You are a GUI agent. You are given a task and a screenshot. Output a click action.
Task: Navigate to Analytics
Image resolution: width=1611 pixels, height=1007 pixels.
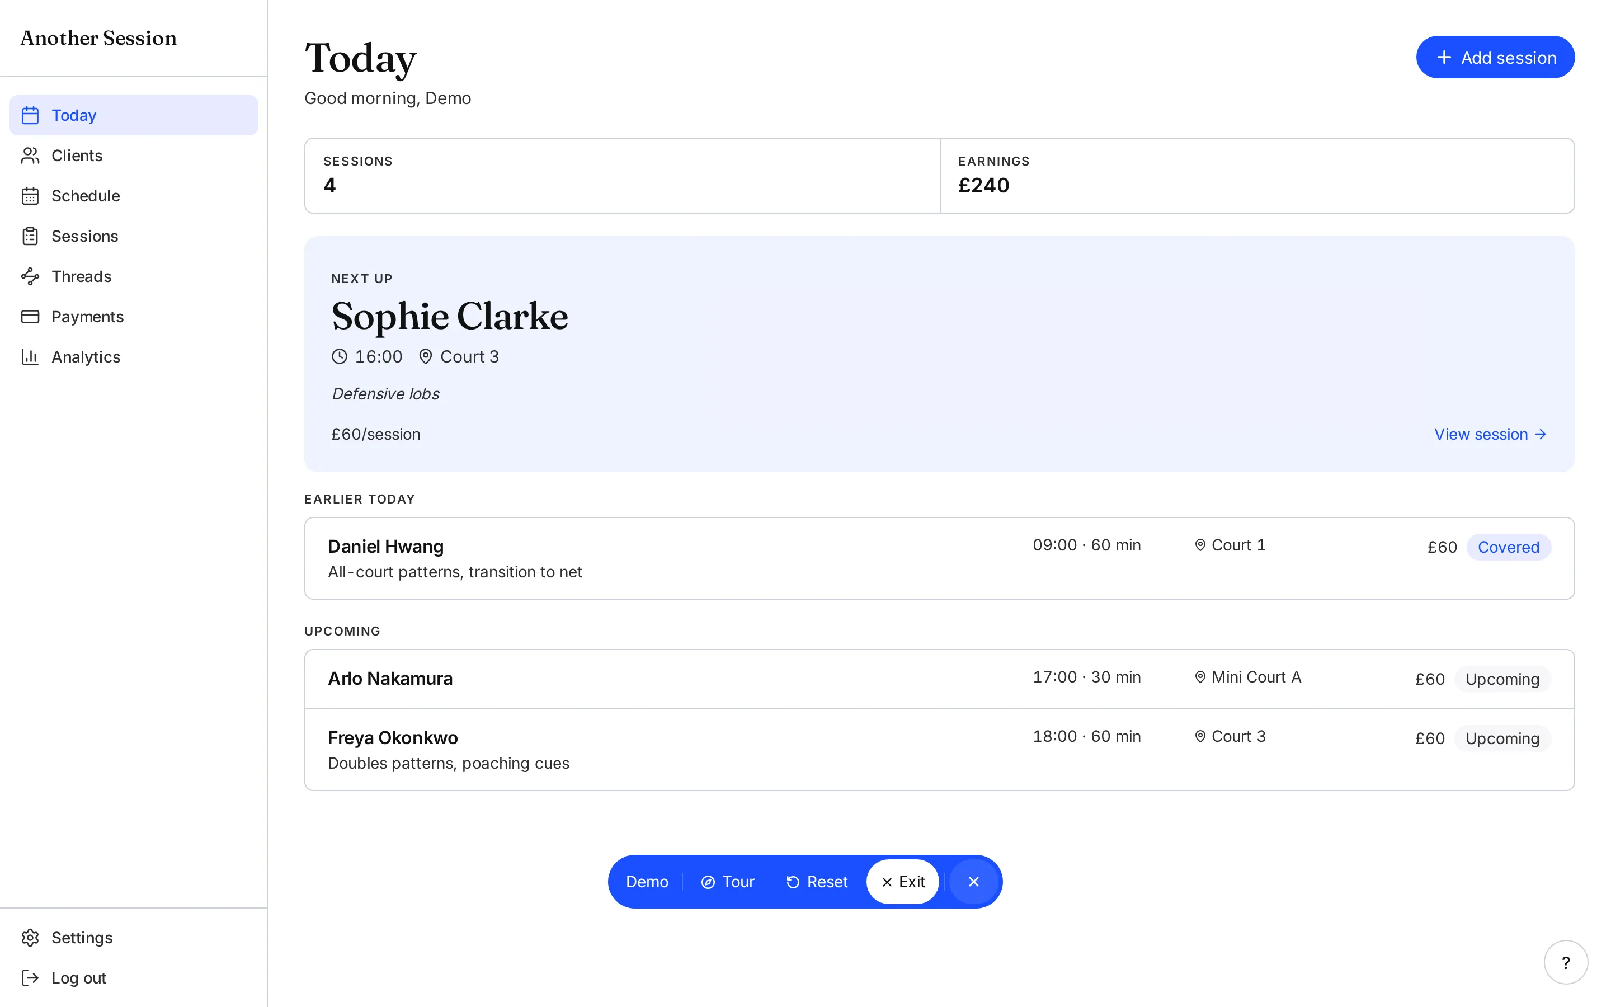coord(133,357)
